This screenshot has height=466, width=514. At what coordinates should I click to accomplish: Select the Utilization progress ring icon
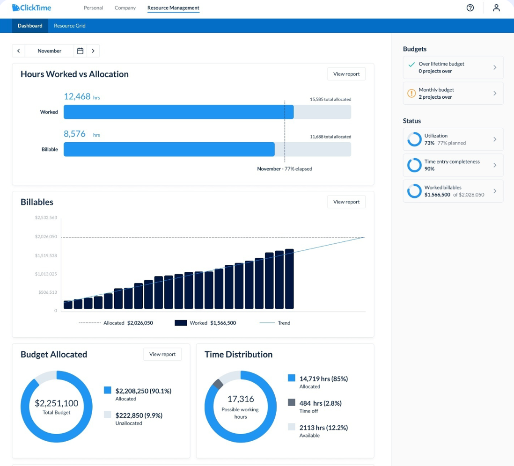point(414,139)
